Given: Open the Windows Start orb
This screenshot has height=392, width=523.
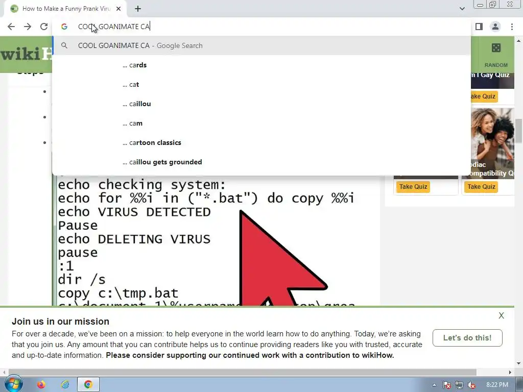Looking at the screenshot, I should tap(13, 384).
